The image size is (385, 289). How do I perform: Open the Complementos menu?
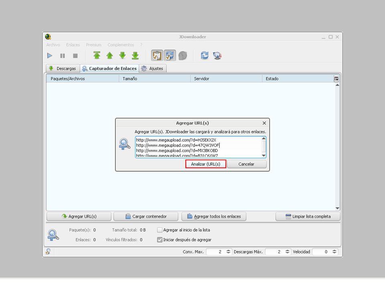[x=121, y=45]
